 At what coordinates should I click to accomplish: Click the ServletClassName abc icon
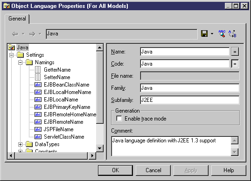pyautogui.click(x=38, y=137)
